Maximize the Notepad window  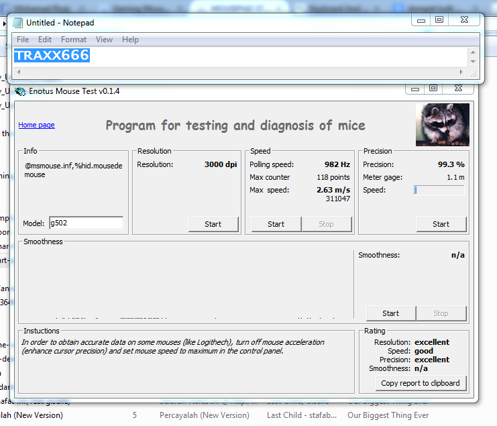tap(439, 20)
